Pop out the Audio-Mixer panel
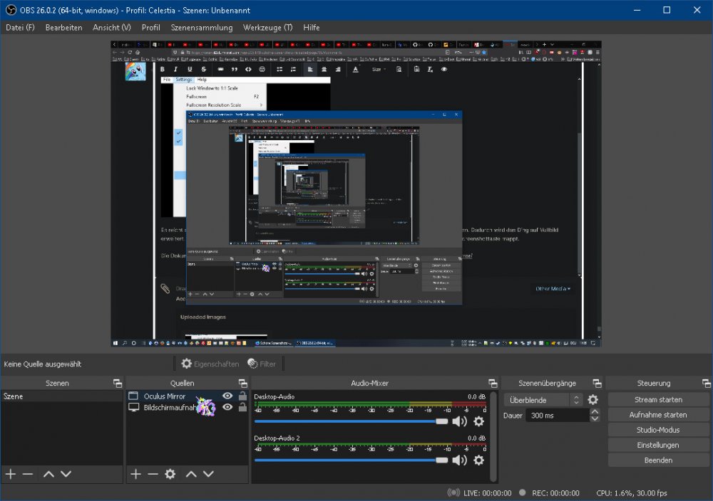This screenshot has height=501, width=713. [493, 383]
